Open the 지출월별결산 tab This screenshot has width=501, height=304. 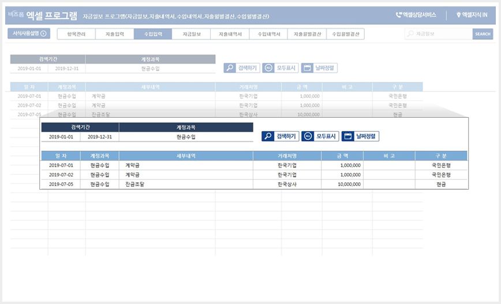307,34
